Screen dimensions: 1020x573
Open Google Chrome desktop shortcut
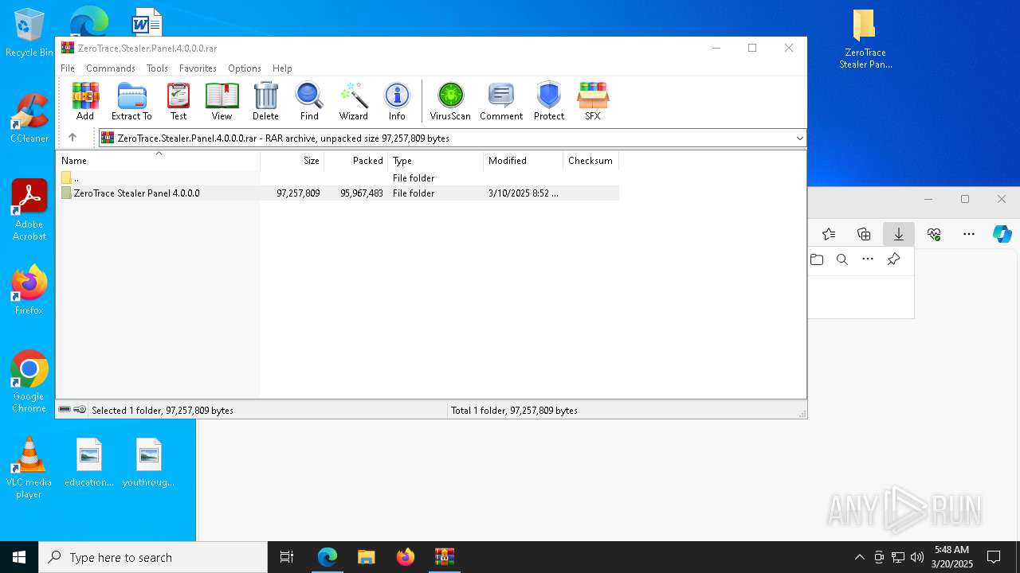click(x=29, y=382)
